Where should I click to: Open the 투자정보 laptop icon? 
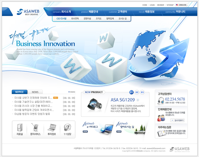point(51,128)
